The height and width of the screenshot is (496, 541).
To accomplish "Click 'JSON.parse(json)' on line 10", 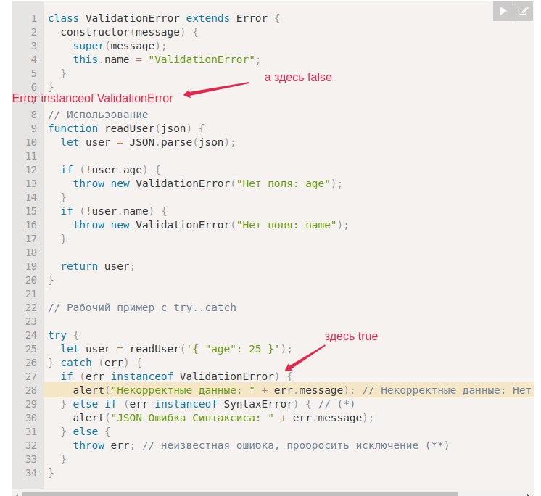I will (x=179, y=142).
